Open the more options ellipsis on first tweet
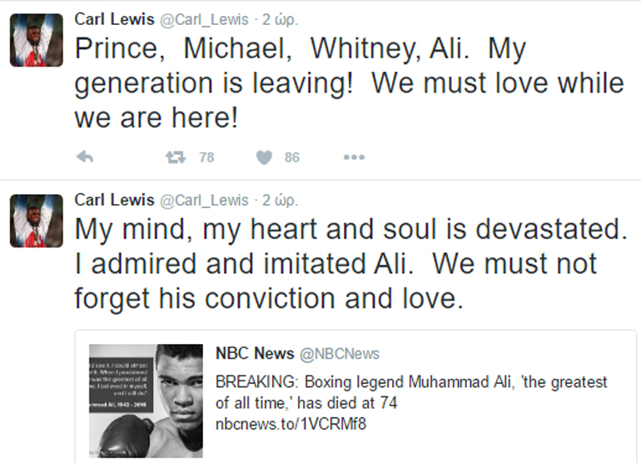 pos(354,157)
